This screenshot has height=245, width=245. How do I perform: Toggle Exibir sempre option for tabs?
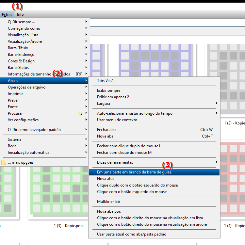tap(109, 90)
